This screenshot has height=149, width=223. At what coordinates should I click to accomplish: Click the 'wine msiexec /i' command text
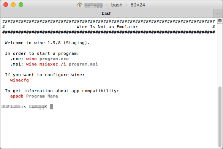(x=46, y=64)
